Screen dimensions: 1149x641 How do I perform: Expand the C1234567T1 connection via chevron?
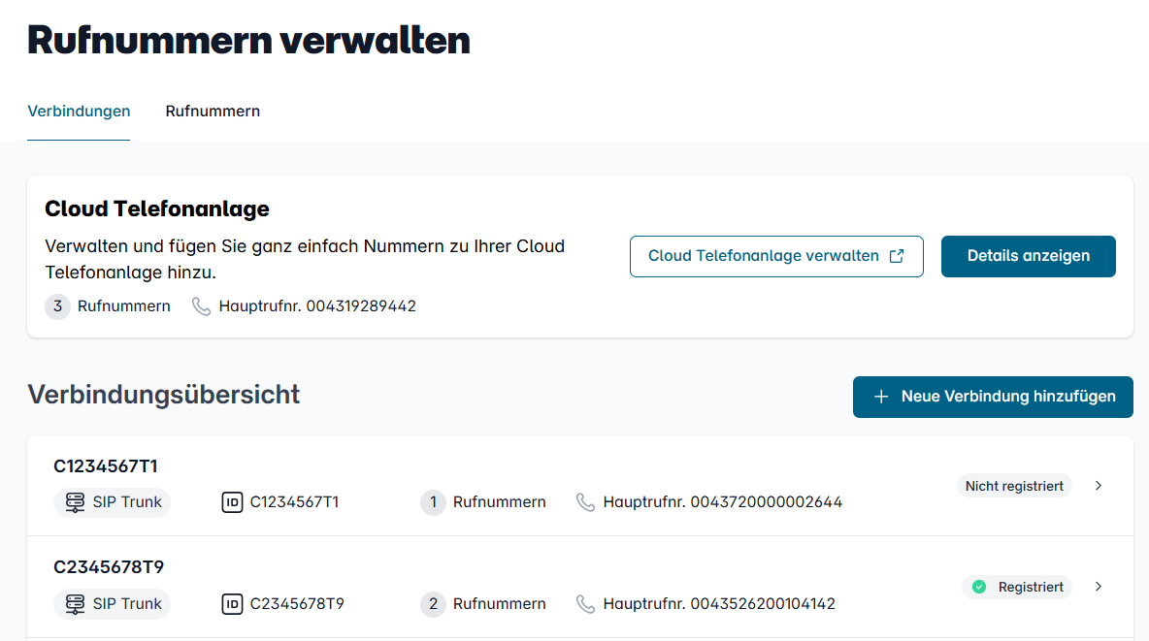point(1099,486)
